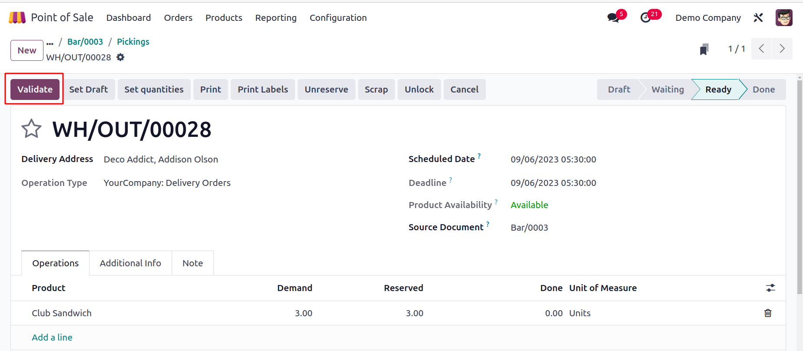Image resolution: width=803 pixels, height=351 pixels.
Task: Open the Pickings breadcrumb link
Action: tap(133, 42)
